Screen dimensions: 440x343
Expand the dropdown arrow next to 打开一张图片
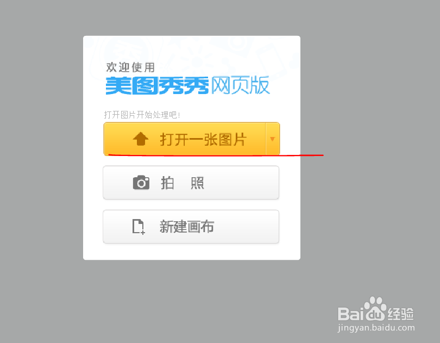pos(273,139)
